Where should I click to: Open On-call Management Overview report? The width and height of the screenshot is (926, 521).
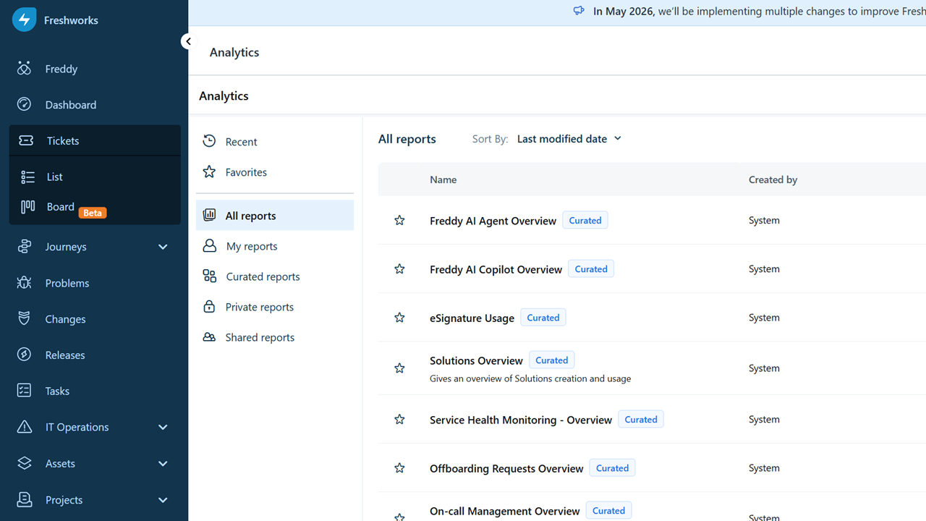click(505, 511)
